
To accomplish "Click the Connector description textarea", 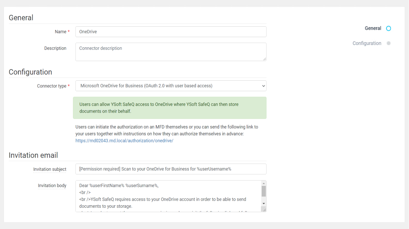I will [x=171, y=52].
